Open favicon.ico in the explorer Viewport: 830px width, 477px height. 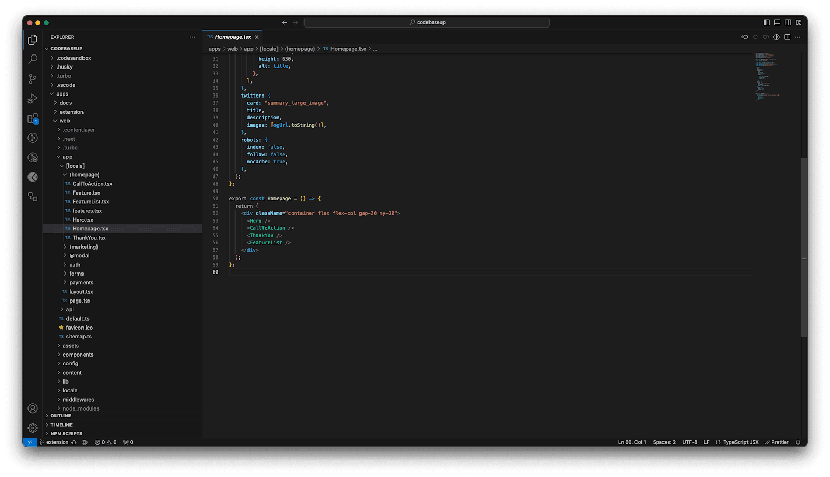click(122, 328)
